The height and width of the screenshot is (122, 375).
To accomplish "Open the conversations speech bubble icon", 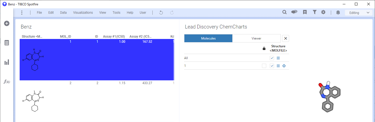I will coord(295,12).
